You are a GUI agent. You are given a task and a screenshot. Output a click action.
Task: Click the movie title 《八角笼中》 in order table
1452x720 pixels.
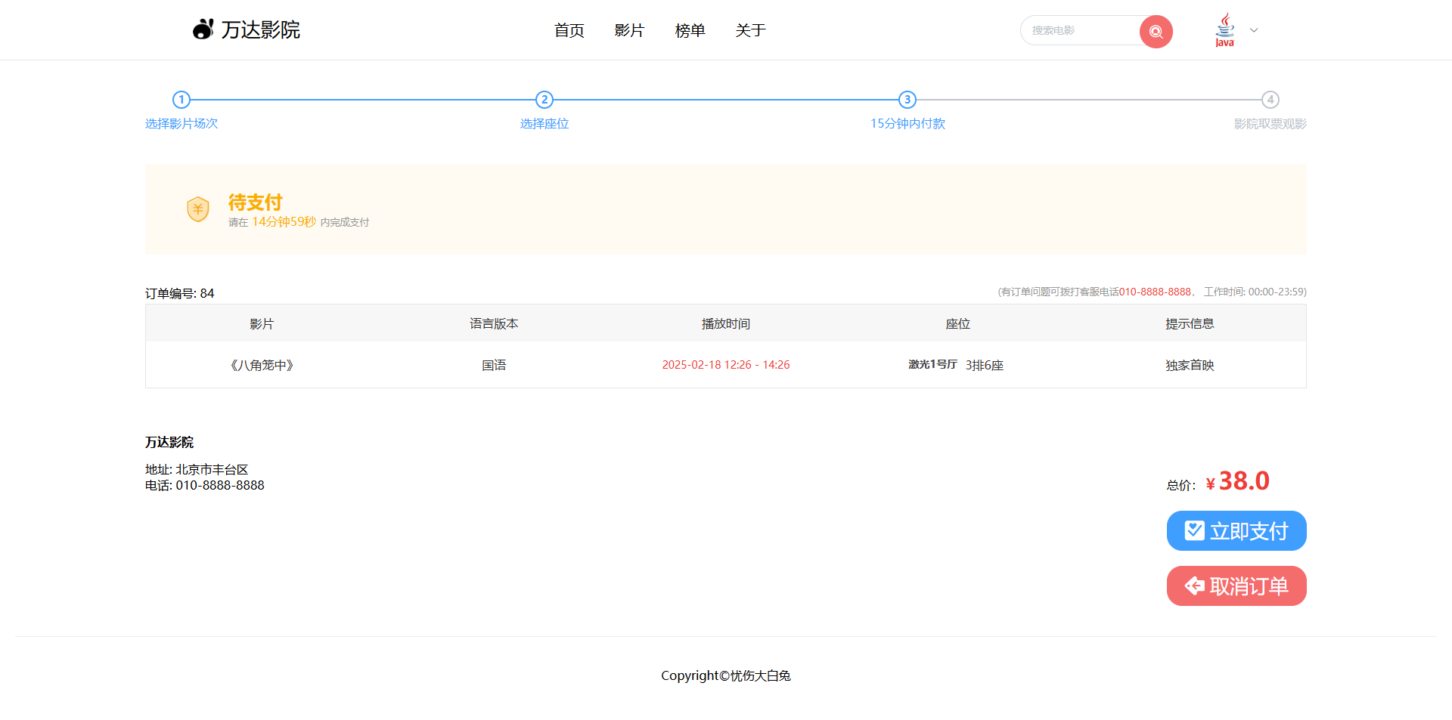coord(262,365)
